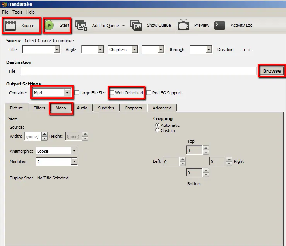Increase Left crop with up arrow

coord(183,159)
